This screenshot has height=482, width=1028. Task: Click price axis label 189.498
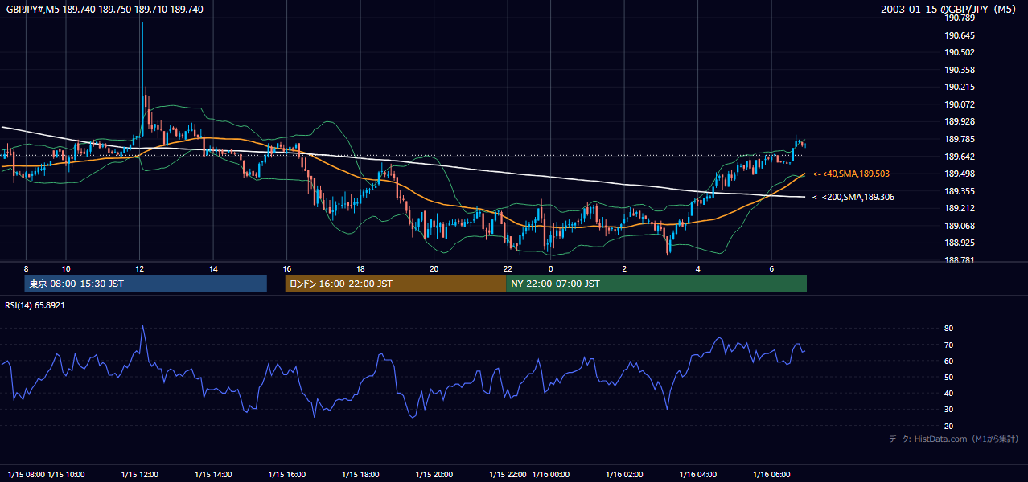point(960,174)
